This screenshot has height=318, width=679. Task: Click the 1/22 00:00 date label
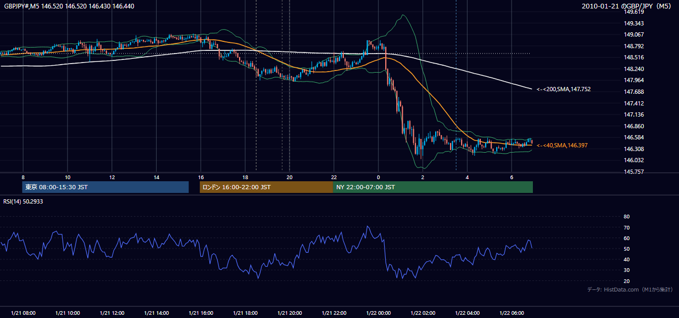pos(378,313)
